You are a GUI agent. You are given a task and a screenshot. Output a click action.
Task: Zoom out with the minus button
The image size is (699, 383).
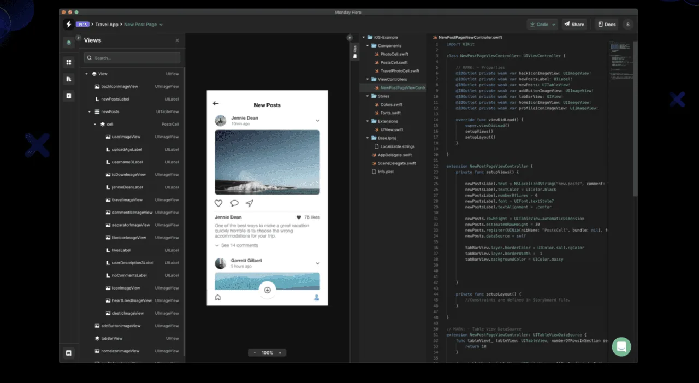pyautogui.click(x=254, y=353)
